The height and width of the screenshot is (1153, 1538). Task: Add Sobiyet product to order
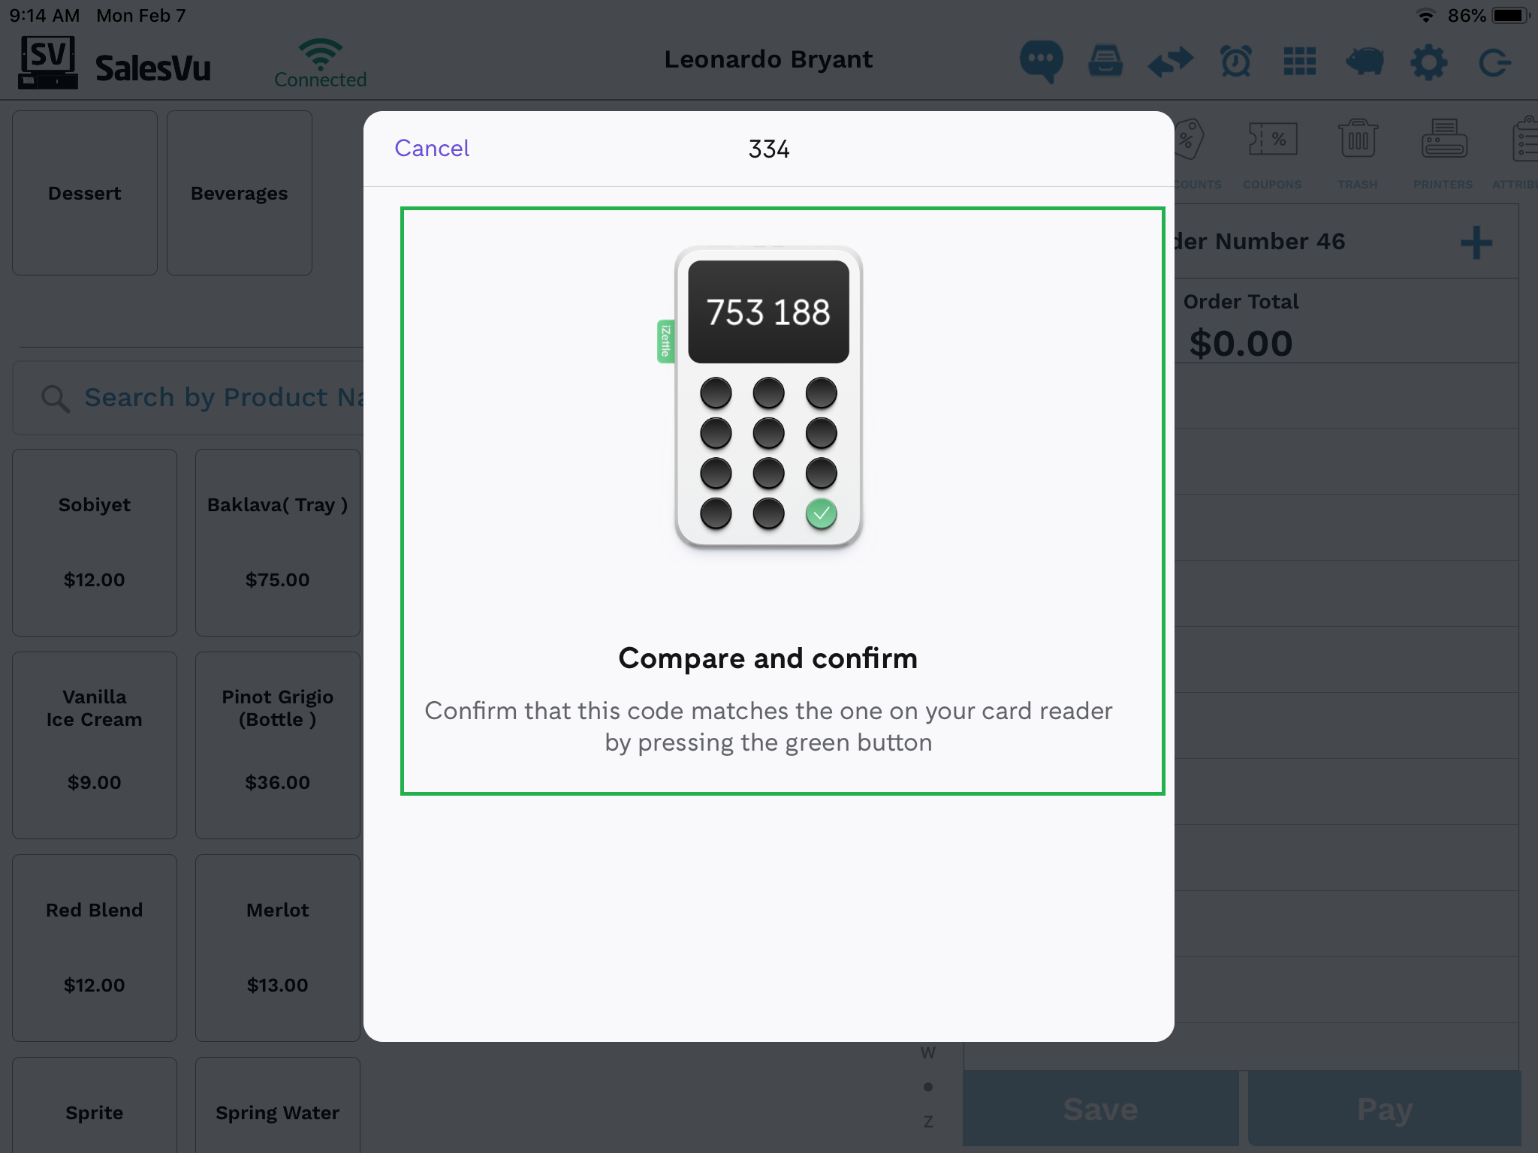point(95,542)
